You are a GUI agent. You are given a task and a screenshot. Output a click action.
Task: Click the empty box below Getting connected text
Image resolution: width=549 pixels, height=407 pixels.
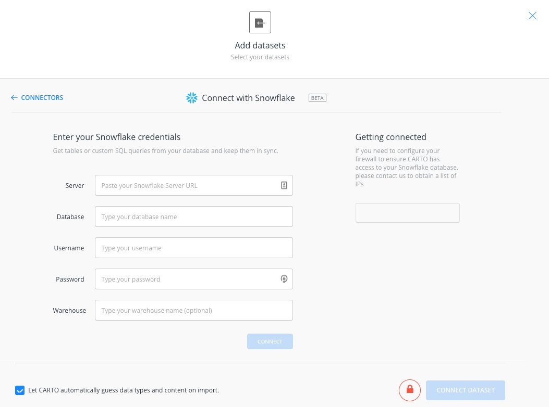pos(407,212)
